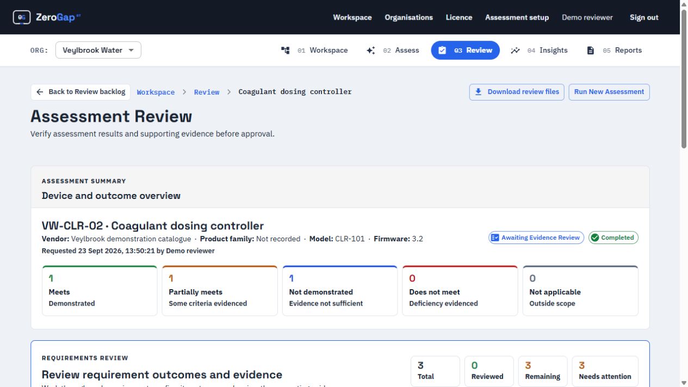Viewport: 688px width, 387px height.
Task: Select the 03 Review step
Action: (x=466, y=50)
